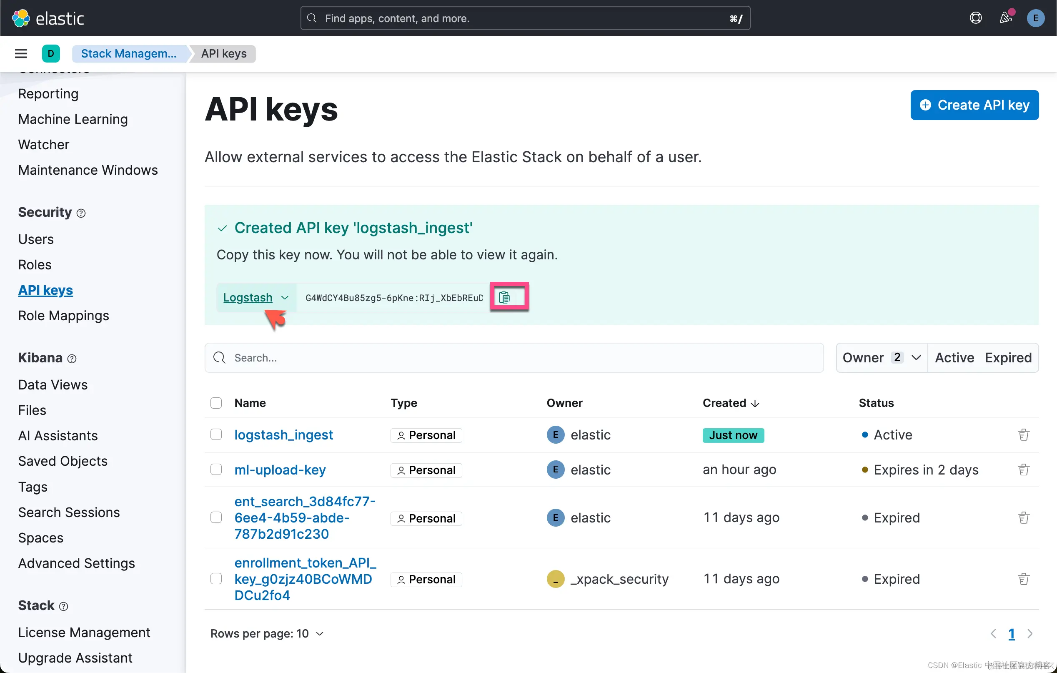Image resolution: width=1057 pixels, height=673 pixels.
Task: Open Roles in the Security section
Action: (35, 265)
